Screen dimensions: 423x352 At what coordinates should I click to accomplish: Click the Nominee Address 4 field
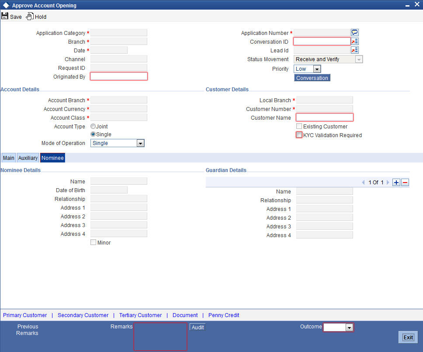[119, 233]
